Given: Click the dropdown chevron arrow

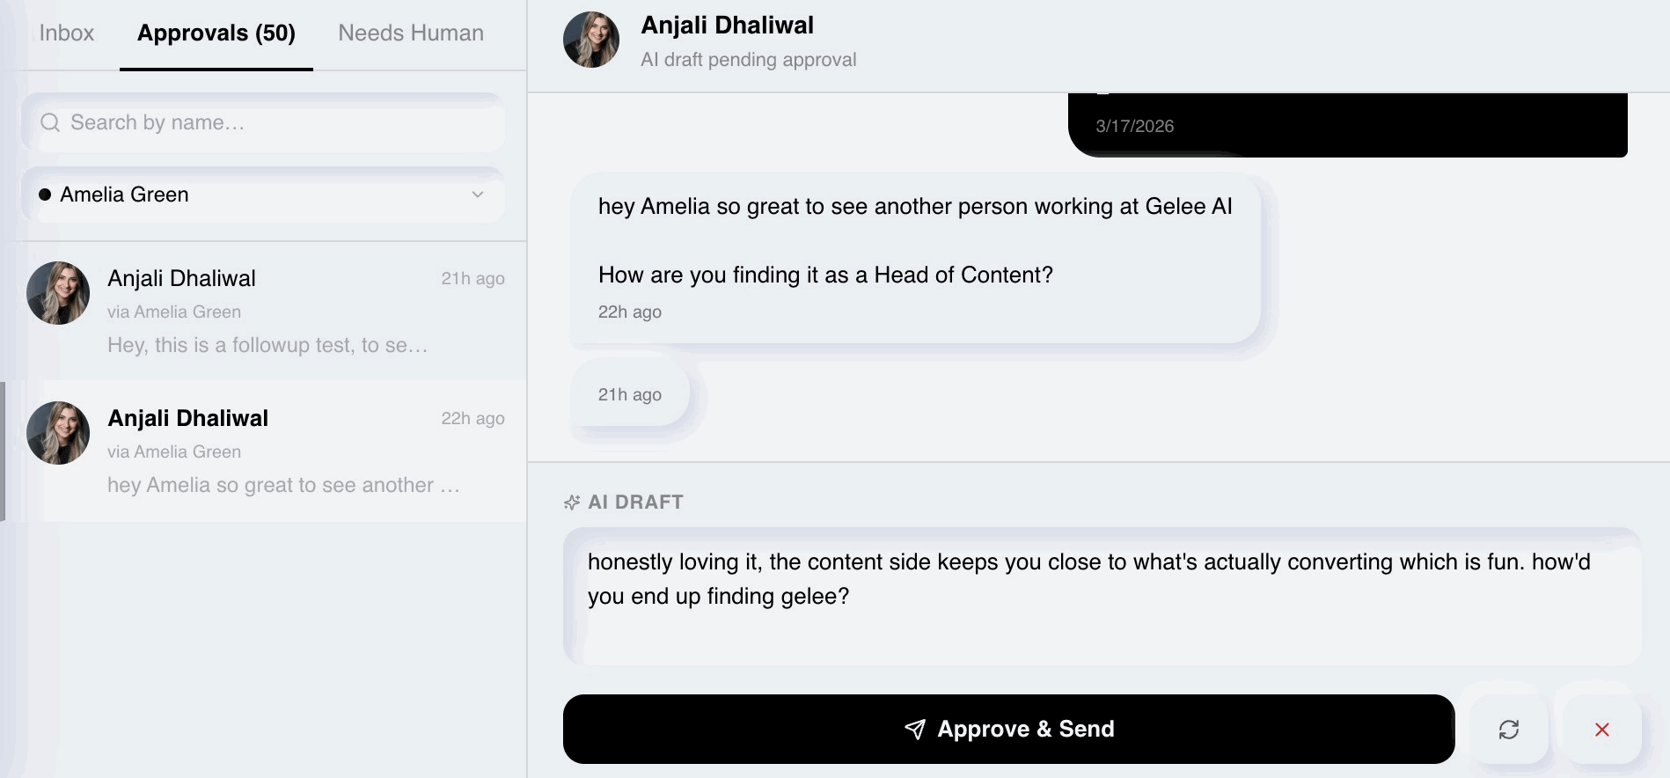Looking at the screenshot, I should (x=478, y=194).
